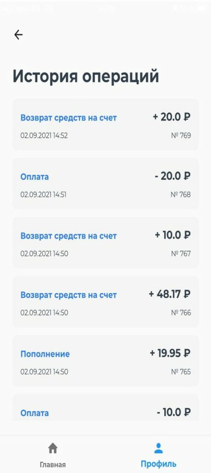
Task: Open refund operation № 767
Action: (x=105, y=243)
